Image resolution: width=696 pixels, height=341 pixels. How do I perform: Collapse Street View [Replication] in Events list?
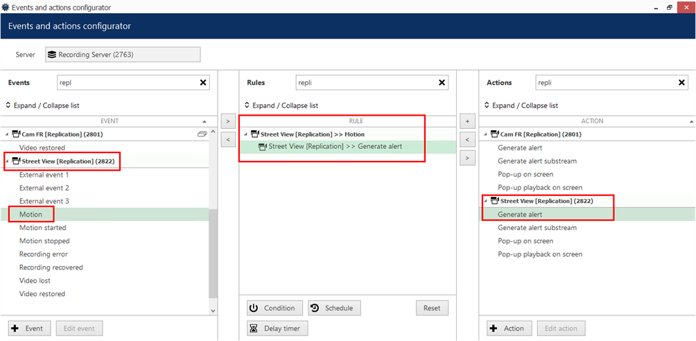pos(7,161)
